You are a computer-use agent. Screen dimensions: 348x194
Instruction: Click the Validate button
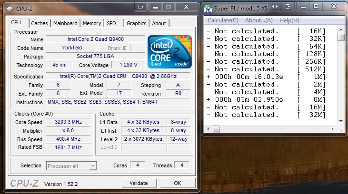tap(139, 183)
